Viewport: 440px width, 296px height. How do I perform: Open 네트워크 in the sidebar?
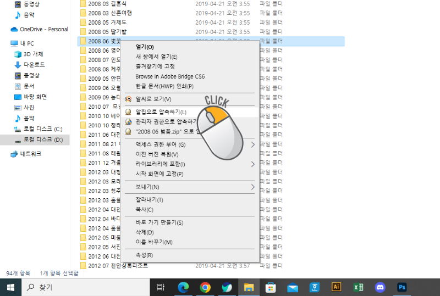(x=31, y=154)
